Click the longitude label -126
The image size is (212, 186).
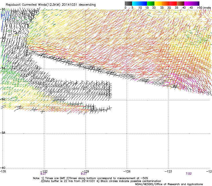tap(127, 171)
